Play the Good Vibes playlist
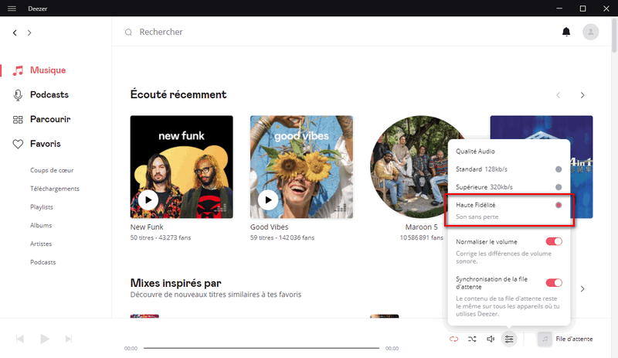 click(268, 200)
